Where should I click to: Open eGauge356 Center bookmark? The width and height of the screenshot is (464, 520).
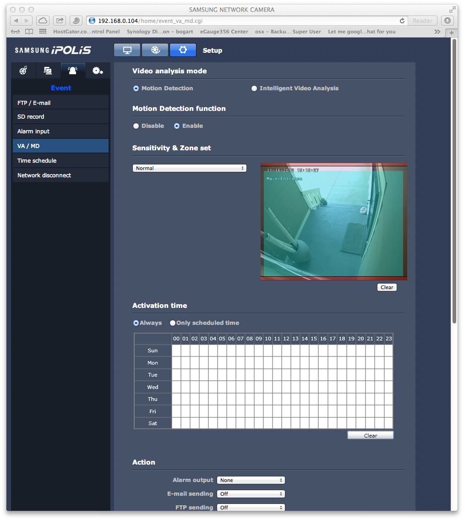click(224, 32)
